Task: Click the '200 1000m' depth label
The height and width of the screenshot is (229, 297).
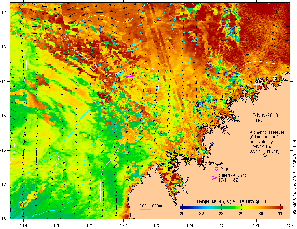Action: [151, 206]
